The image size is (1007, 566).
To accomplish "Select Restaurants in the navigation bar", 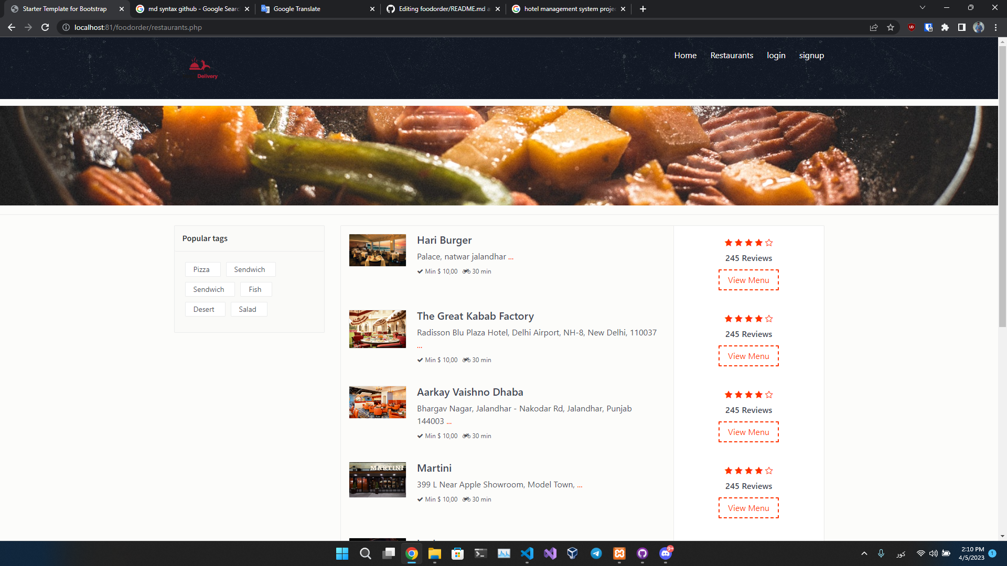I will (732, 56).
